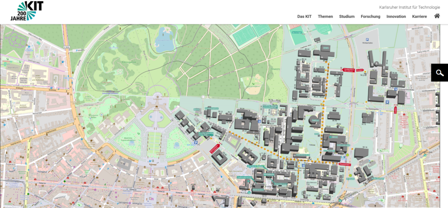
Task: Click the pond in the Schlossgarten
Action: coord(164,40)
